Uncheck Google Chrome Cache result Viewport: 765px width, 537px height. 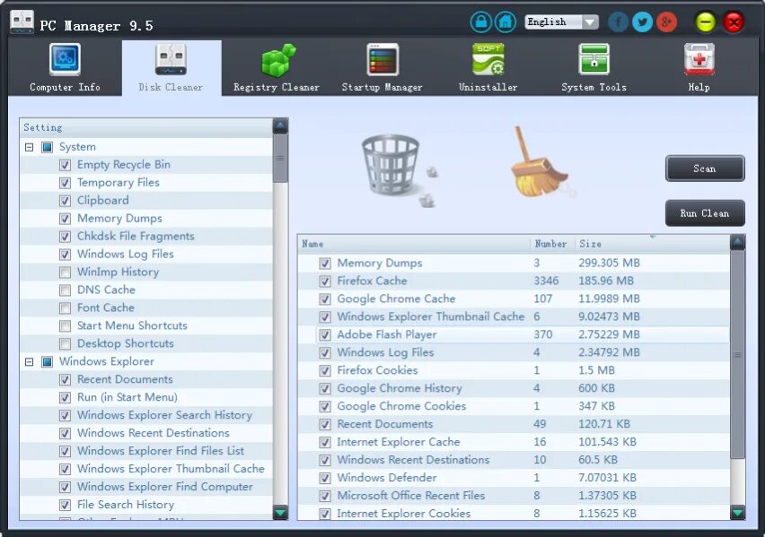pos(325,299)
